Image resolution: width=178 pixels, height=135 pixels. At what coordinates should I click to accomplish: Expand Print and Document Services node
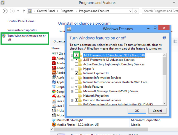click(72, 101)
